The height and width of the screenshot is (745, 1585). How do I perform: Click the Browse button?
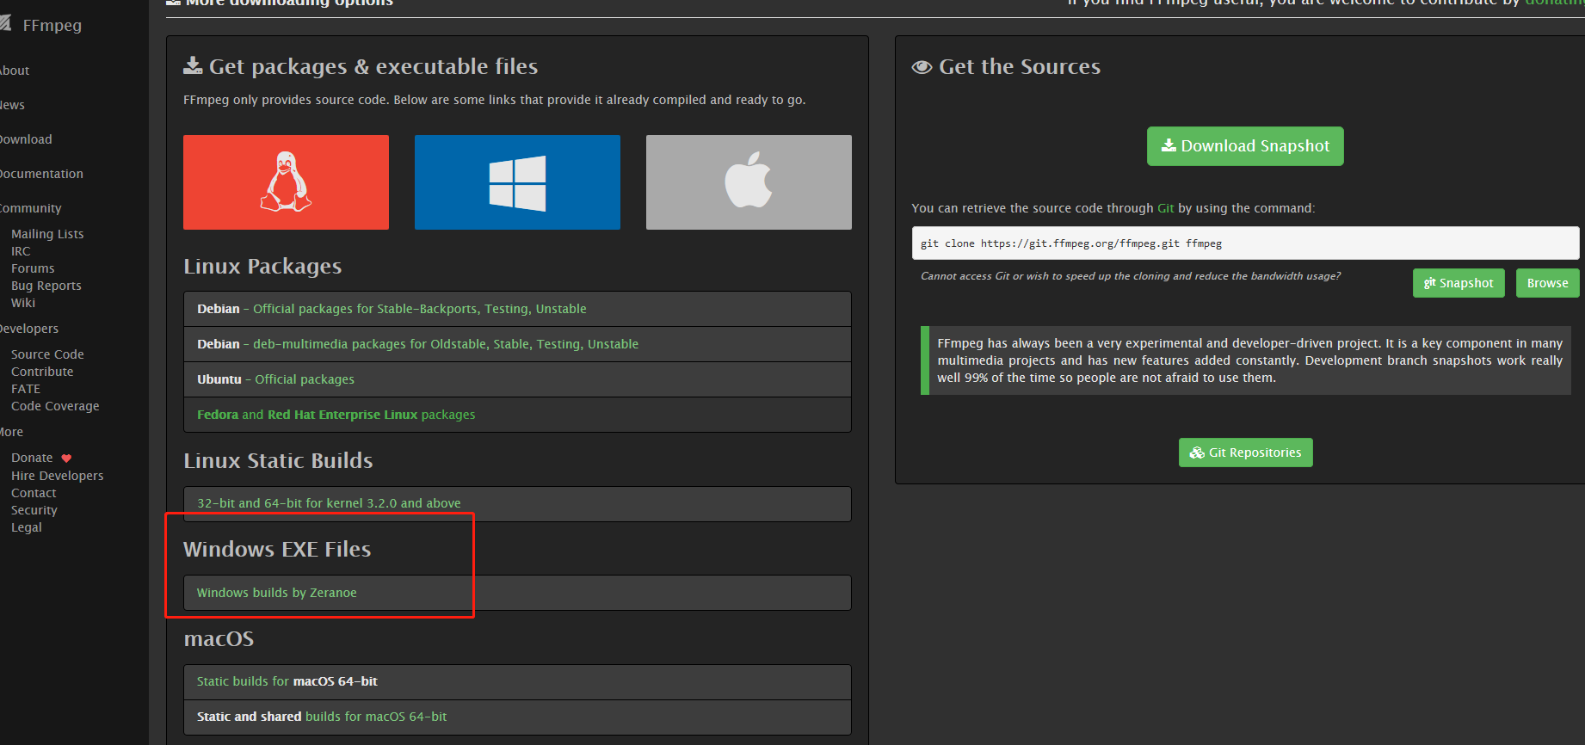1547,283
